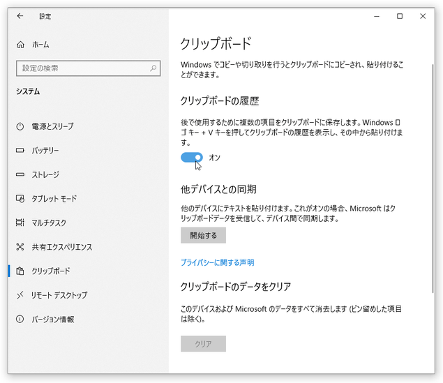
Task: Click the システム section label
Action: 28,91
